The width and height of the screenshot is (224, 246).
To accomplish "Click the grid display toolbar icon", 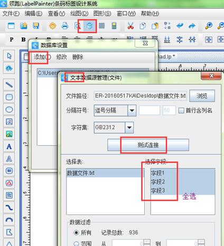I will coord(102,26).
